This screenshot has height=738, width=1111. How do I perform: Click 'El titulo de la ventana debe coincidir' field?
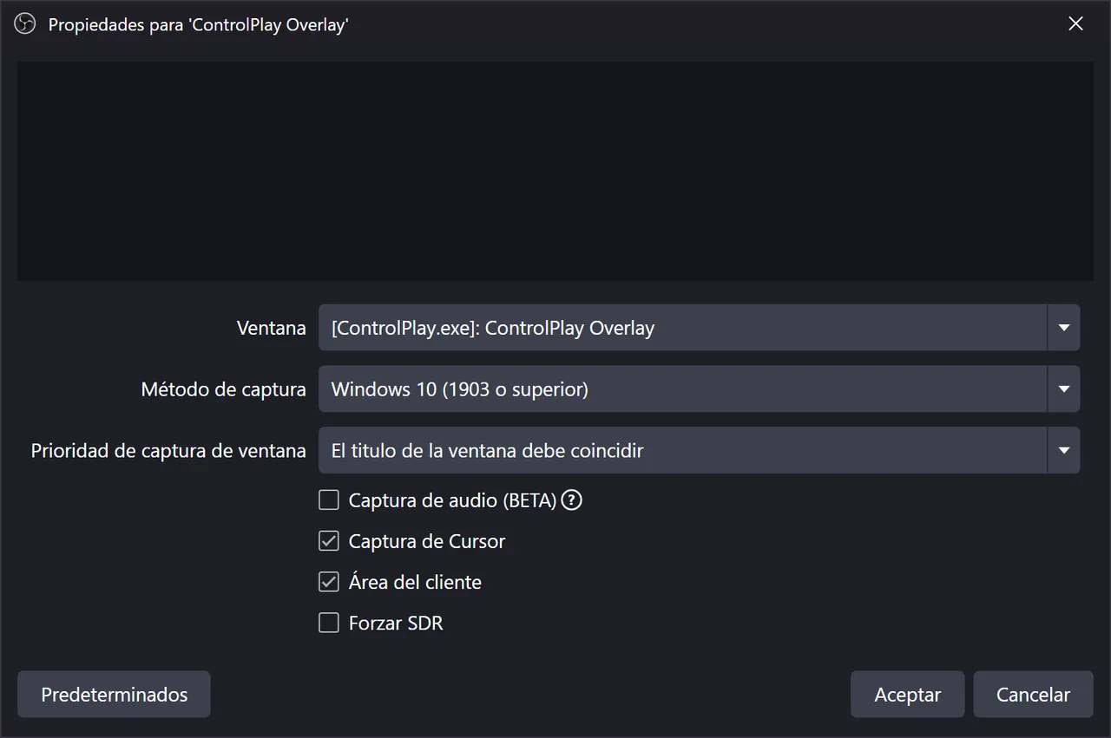[700, 451]
